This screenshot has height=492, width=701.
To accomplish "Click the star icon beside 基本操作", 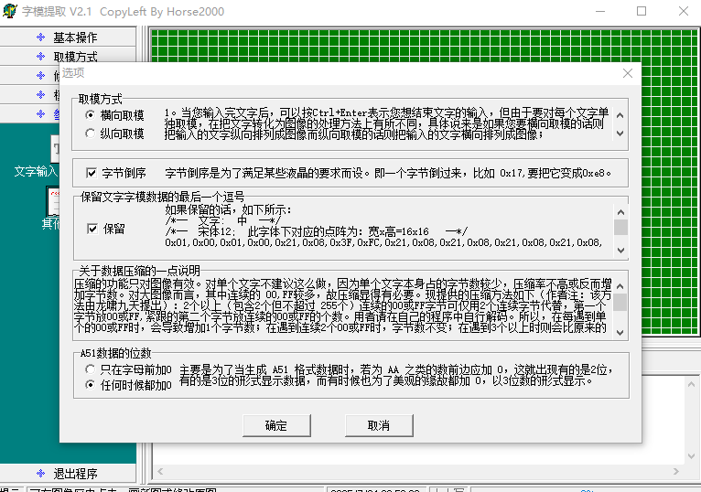I will point(39,37).
